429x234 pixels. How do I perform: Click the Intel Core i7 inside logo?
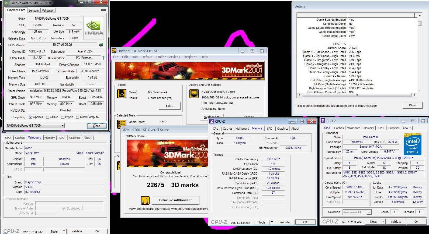pos(413,144)
